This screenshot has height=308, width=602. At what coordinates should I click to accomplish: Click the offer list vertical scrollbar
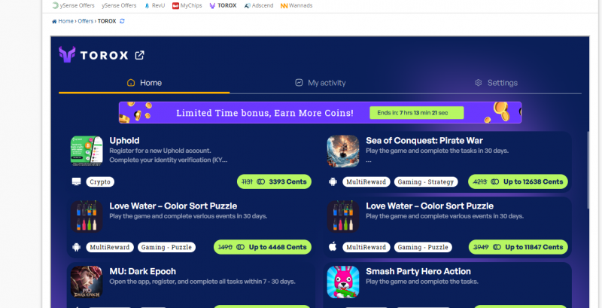(x=588, y=170)
